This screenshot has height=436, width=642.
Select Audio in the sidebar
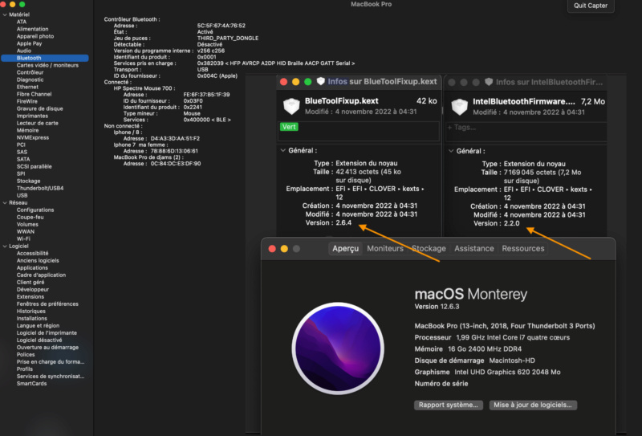click(24, 51)
